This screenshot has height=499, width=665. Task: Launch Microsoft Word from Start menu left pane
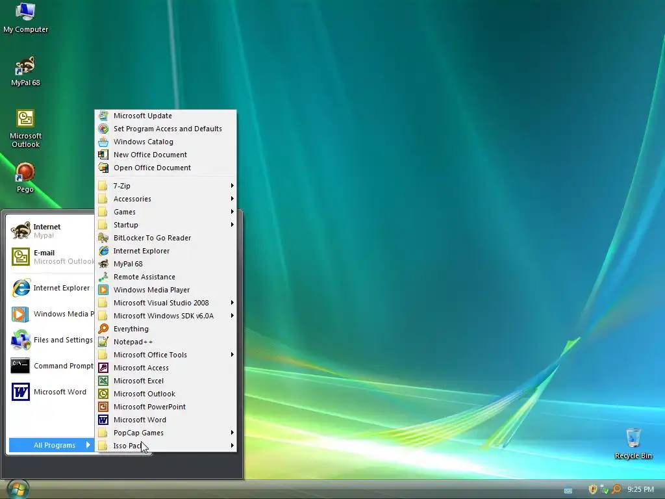(51, 392)
